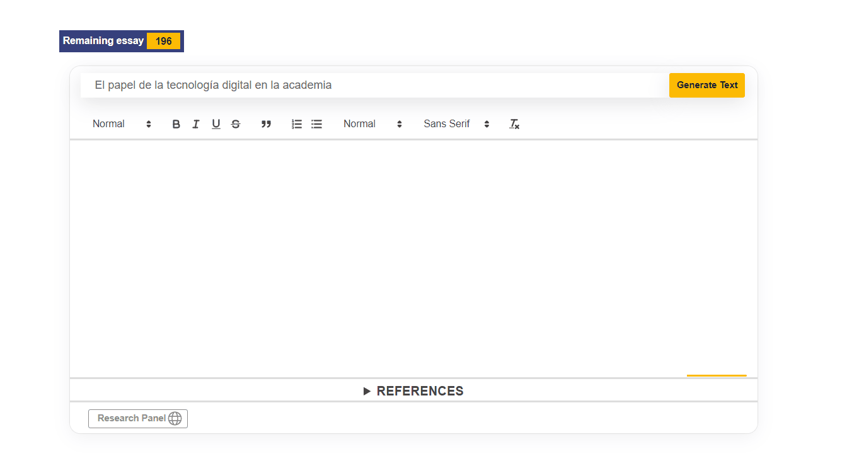Clear text formatting with the Tx icon
The height and width of the screenshot is (466, 847).
pyautogui.click(x=514, y=124)
